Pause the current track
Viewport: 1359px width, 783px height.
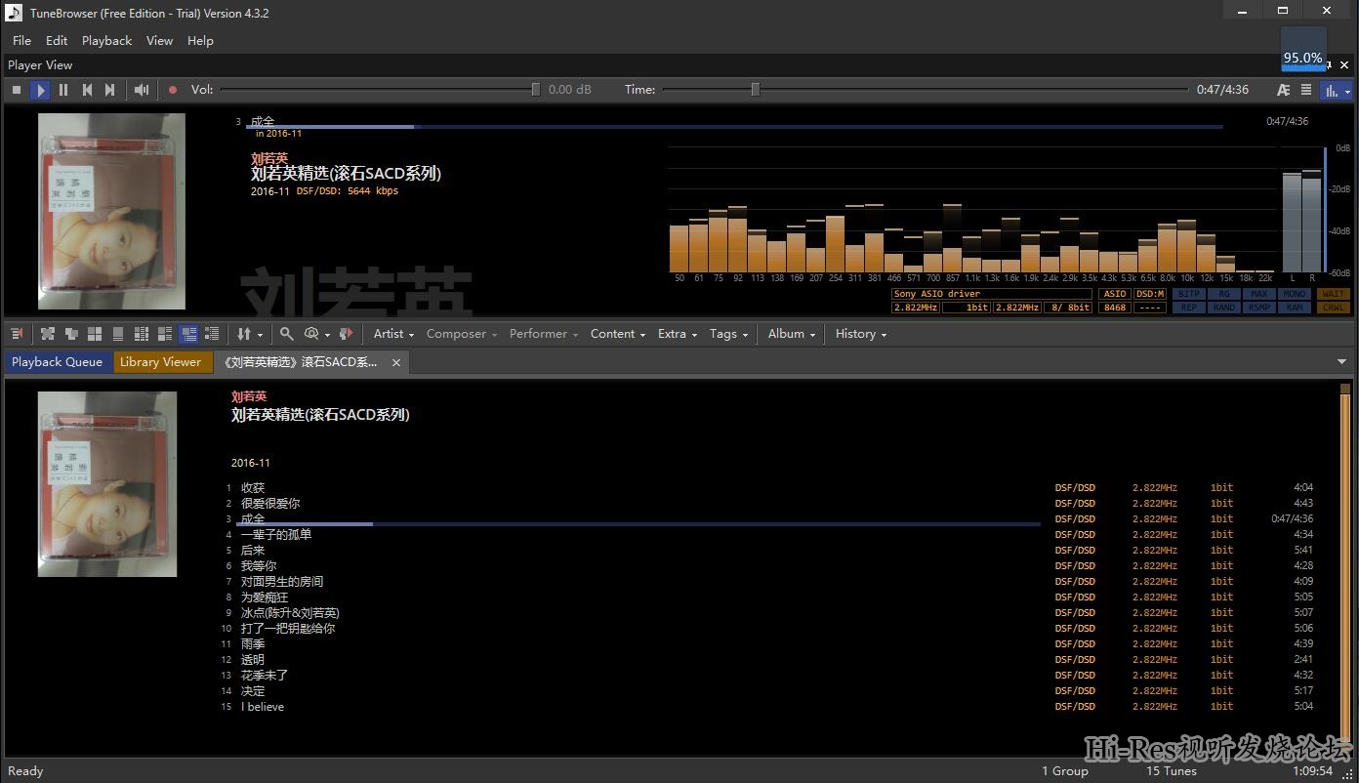[63, 90]
